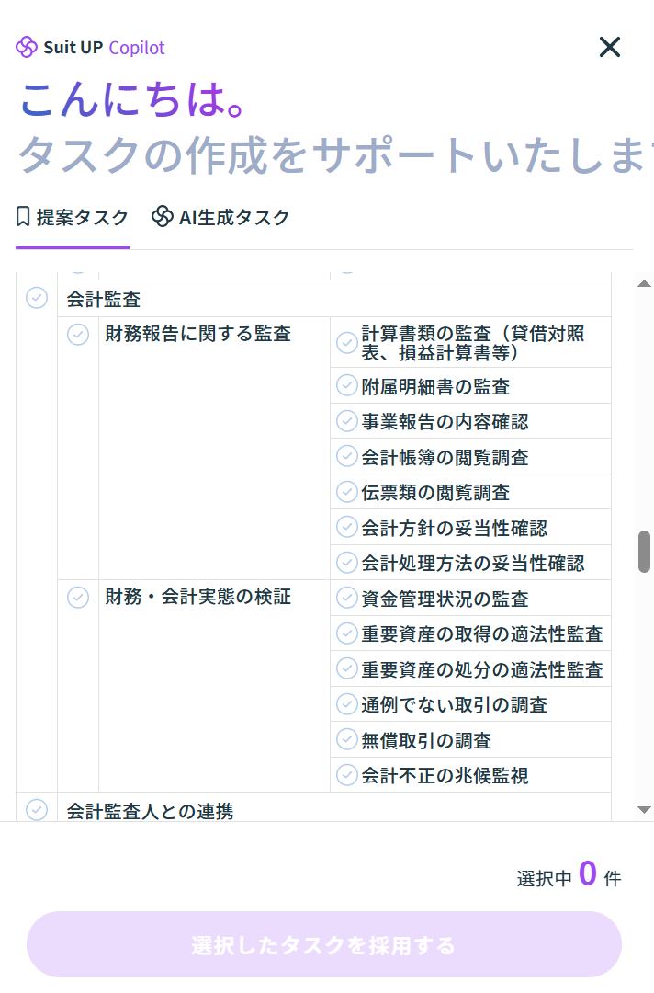This screenshot has height=993, width=654.
Task: Select the 会計方針の妥当性確認 check icon
Action: pos(346,527)
